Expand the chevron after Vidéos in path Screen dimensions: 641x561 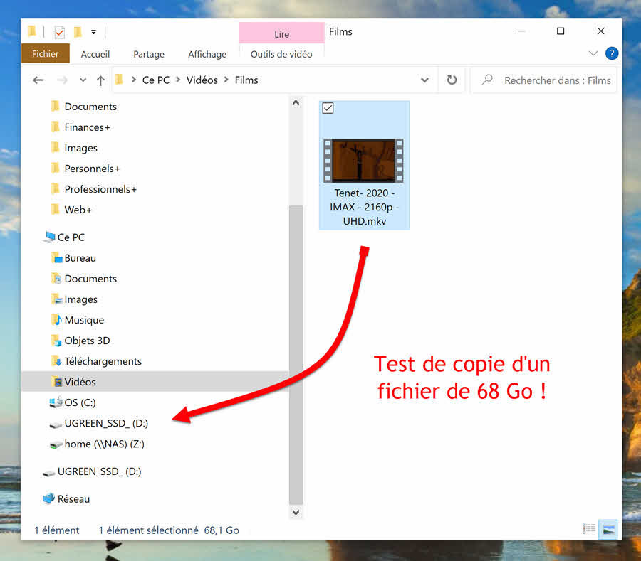(226, 80)
